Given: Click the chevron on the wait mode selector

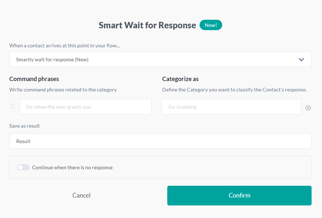Looking at the screenshot, I should 301,59.
